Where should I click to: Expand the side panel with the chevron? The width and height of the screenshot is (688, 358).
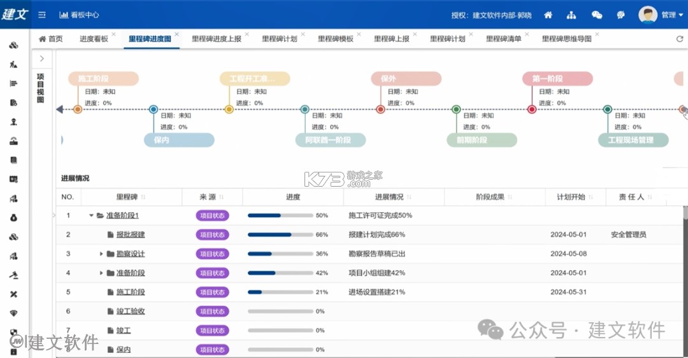tap(42, 59)
